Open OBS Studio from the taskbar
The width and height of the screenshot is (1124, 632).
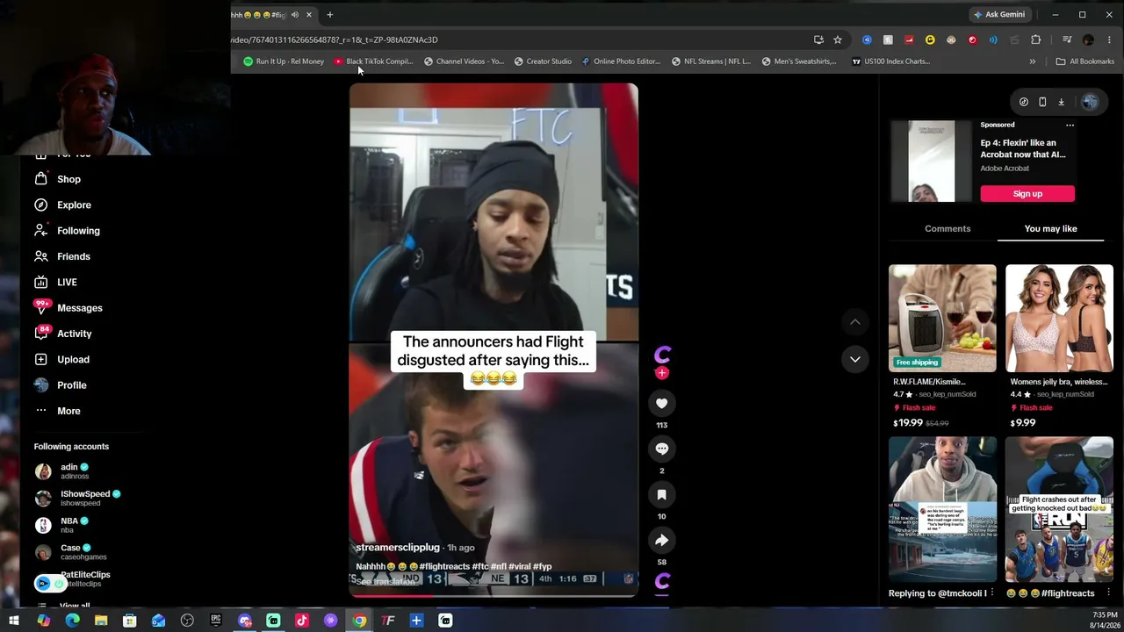click(187, 621)
